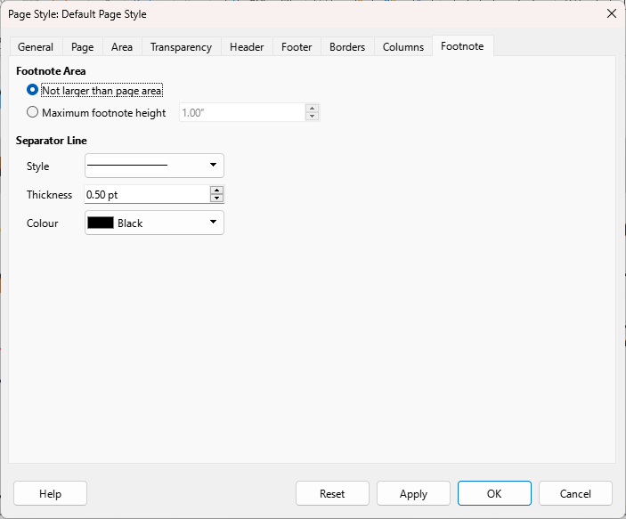Switch to the General tab

[36, 47]
